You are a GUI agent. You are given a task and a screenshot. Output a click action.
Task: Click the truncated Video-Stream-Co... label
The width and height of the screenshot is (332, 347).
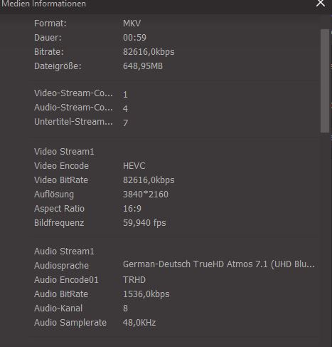73,93
